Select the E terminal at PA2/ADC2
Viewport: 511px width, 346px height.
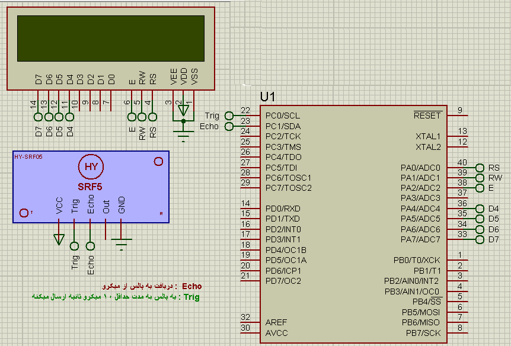[480, 188]
